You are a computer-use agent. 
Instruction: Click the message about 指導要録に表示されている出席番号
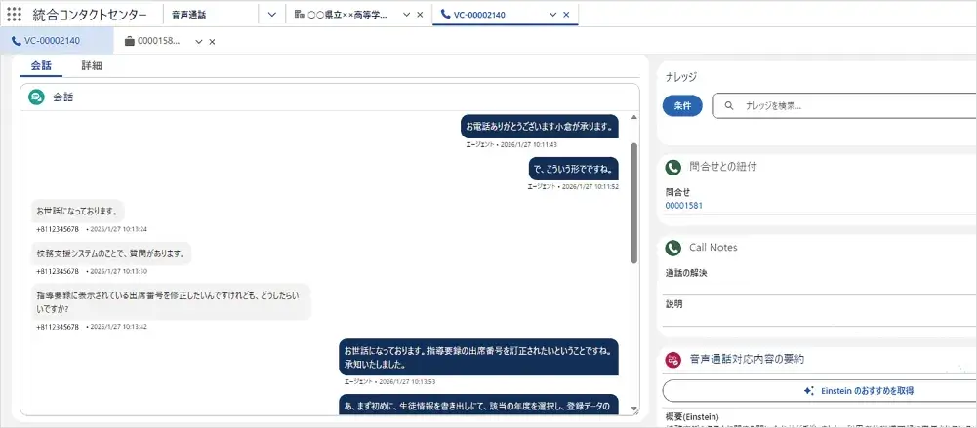[171, 301]
